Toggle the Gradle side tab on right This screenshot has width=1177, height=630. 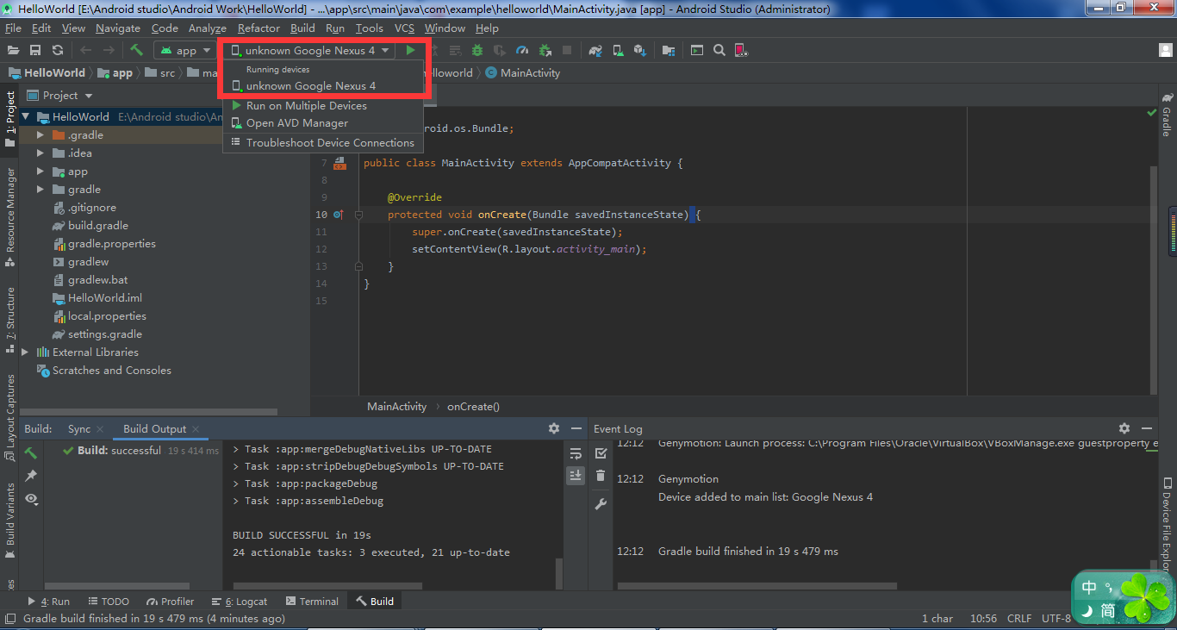click(x=1168, y=115)
